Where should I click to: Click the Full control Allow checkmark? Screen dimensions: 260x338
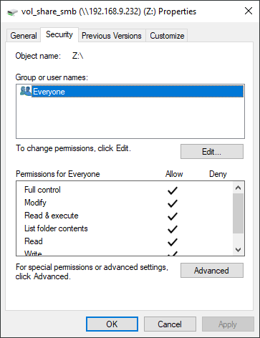coord(173,190)
